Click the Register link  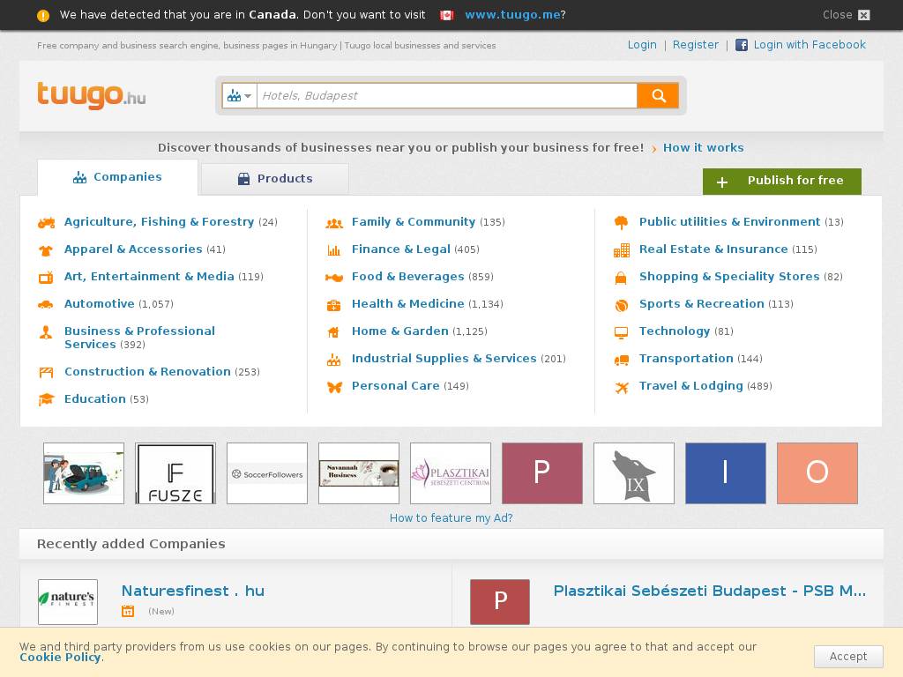point(695,45)
